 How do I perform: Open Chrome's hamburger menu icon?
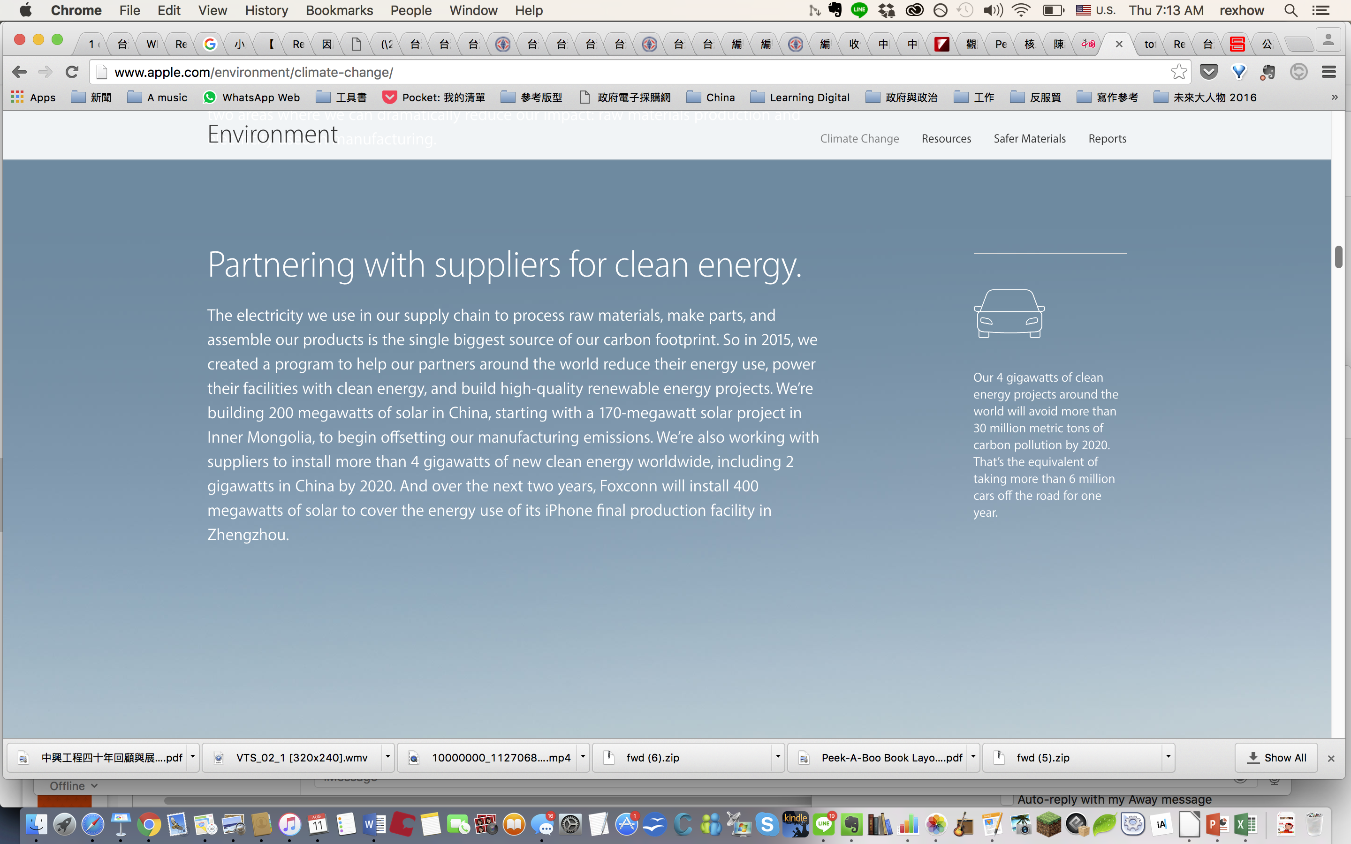[x=1328, y=72]
